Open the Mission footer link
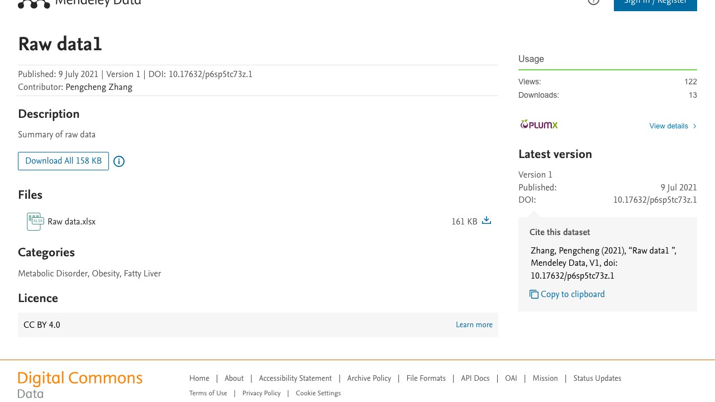The image size is (715, 402). 545,379
